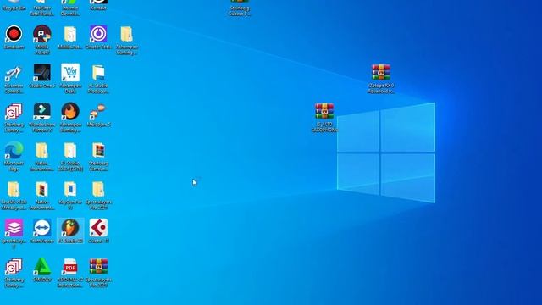Select the Spectralayers Pro 2021 WinRAR archive

tap(98, 267)
